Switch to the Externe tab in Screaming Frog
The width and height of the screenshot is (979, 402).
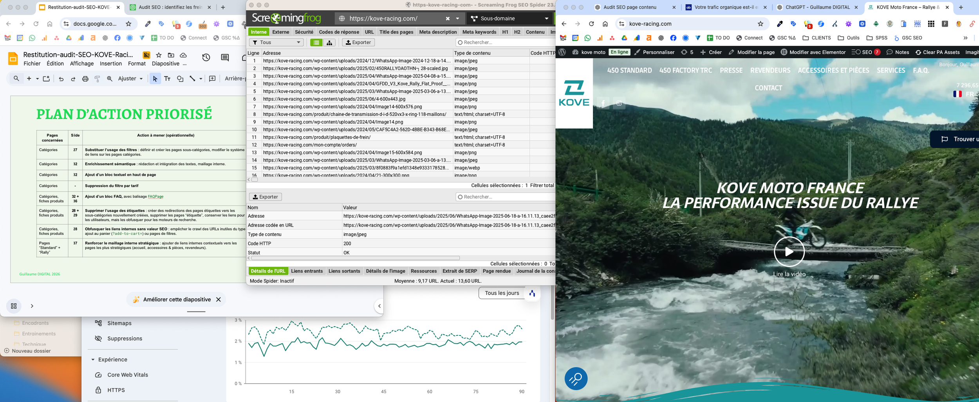click(x=281, y=32)
